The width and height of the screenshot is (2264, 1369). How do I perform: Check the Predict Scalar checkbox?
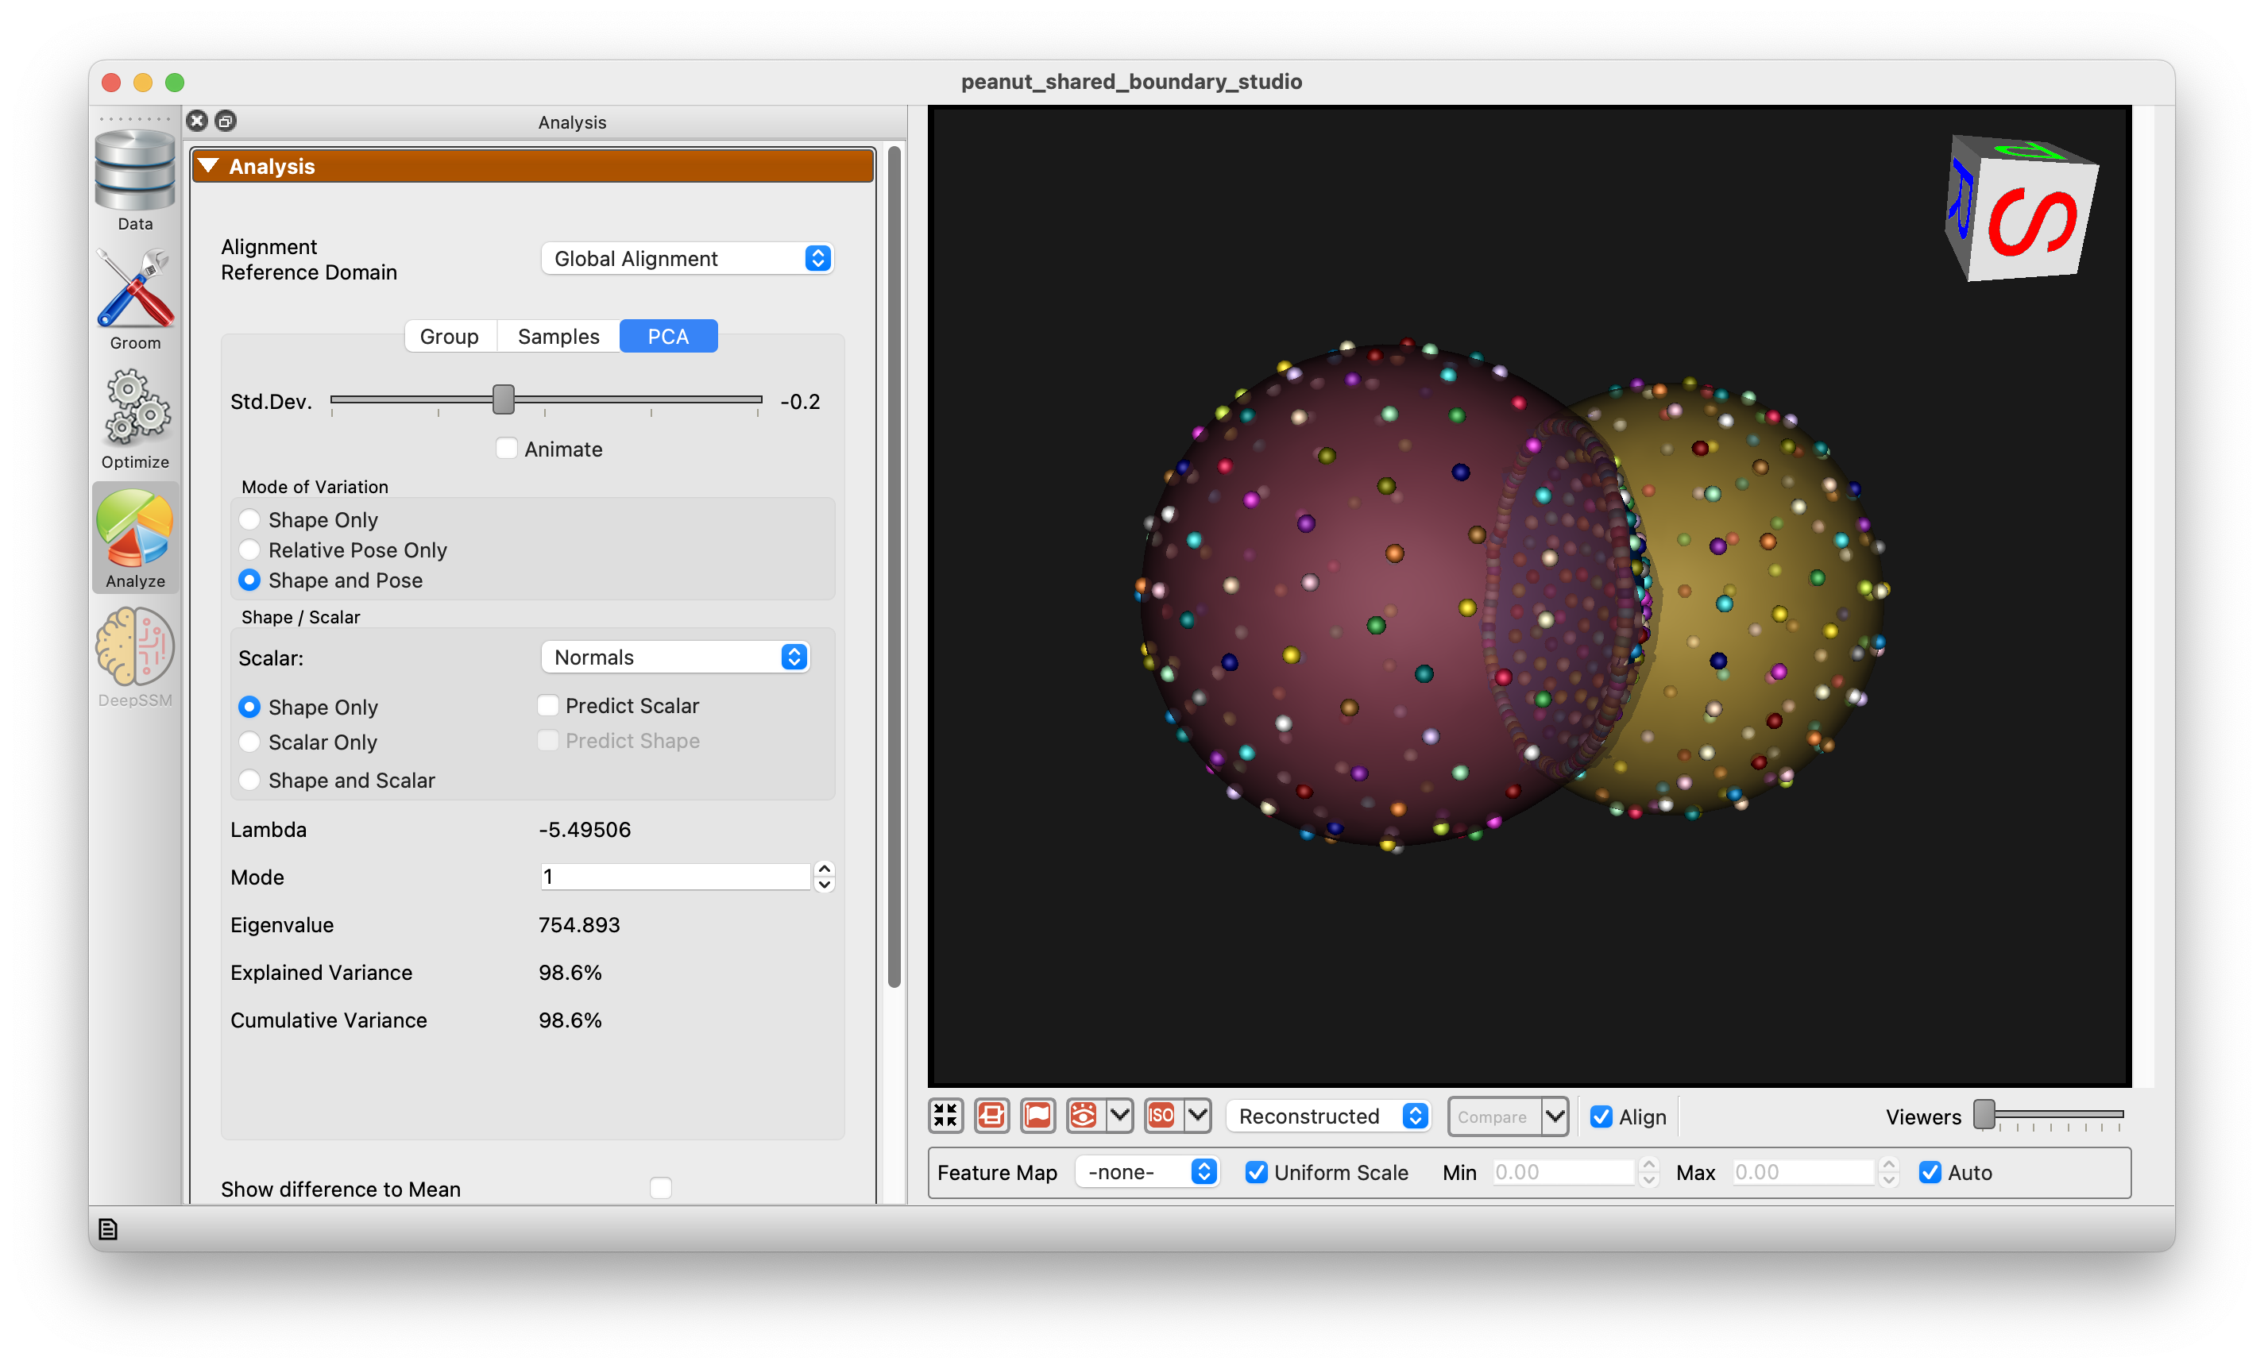click(x=547, y=705)
